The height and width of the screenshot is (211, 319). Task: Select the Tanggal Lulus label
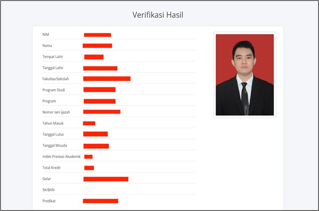pyautogui.click(x=54, y=134)
